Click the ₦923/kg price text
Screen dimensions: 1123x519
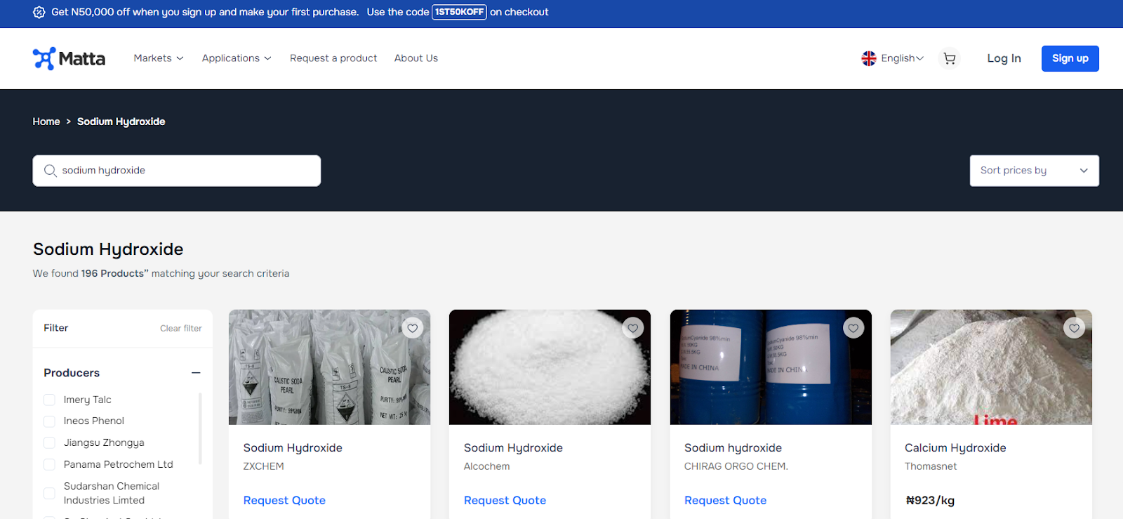(x=930, y=501)
